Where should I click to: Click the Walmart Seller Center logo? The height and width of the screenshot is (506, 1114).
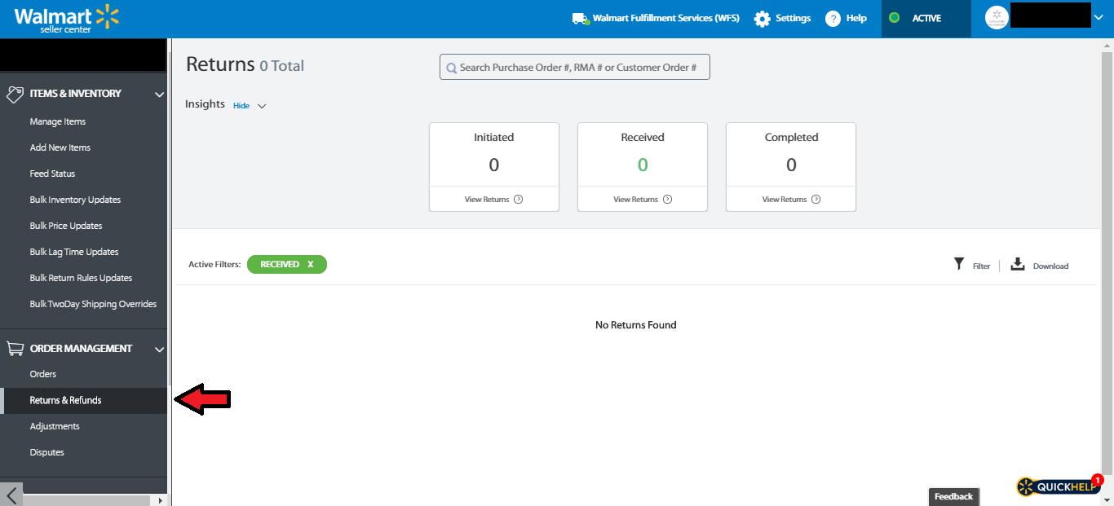click(67, 19)
